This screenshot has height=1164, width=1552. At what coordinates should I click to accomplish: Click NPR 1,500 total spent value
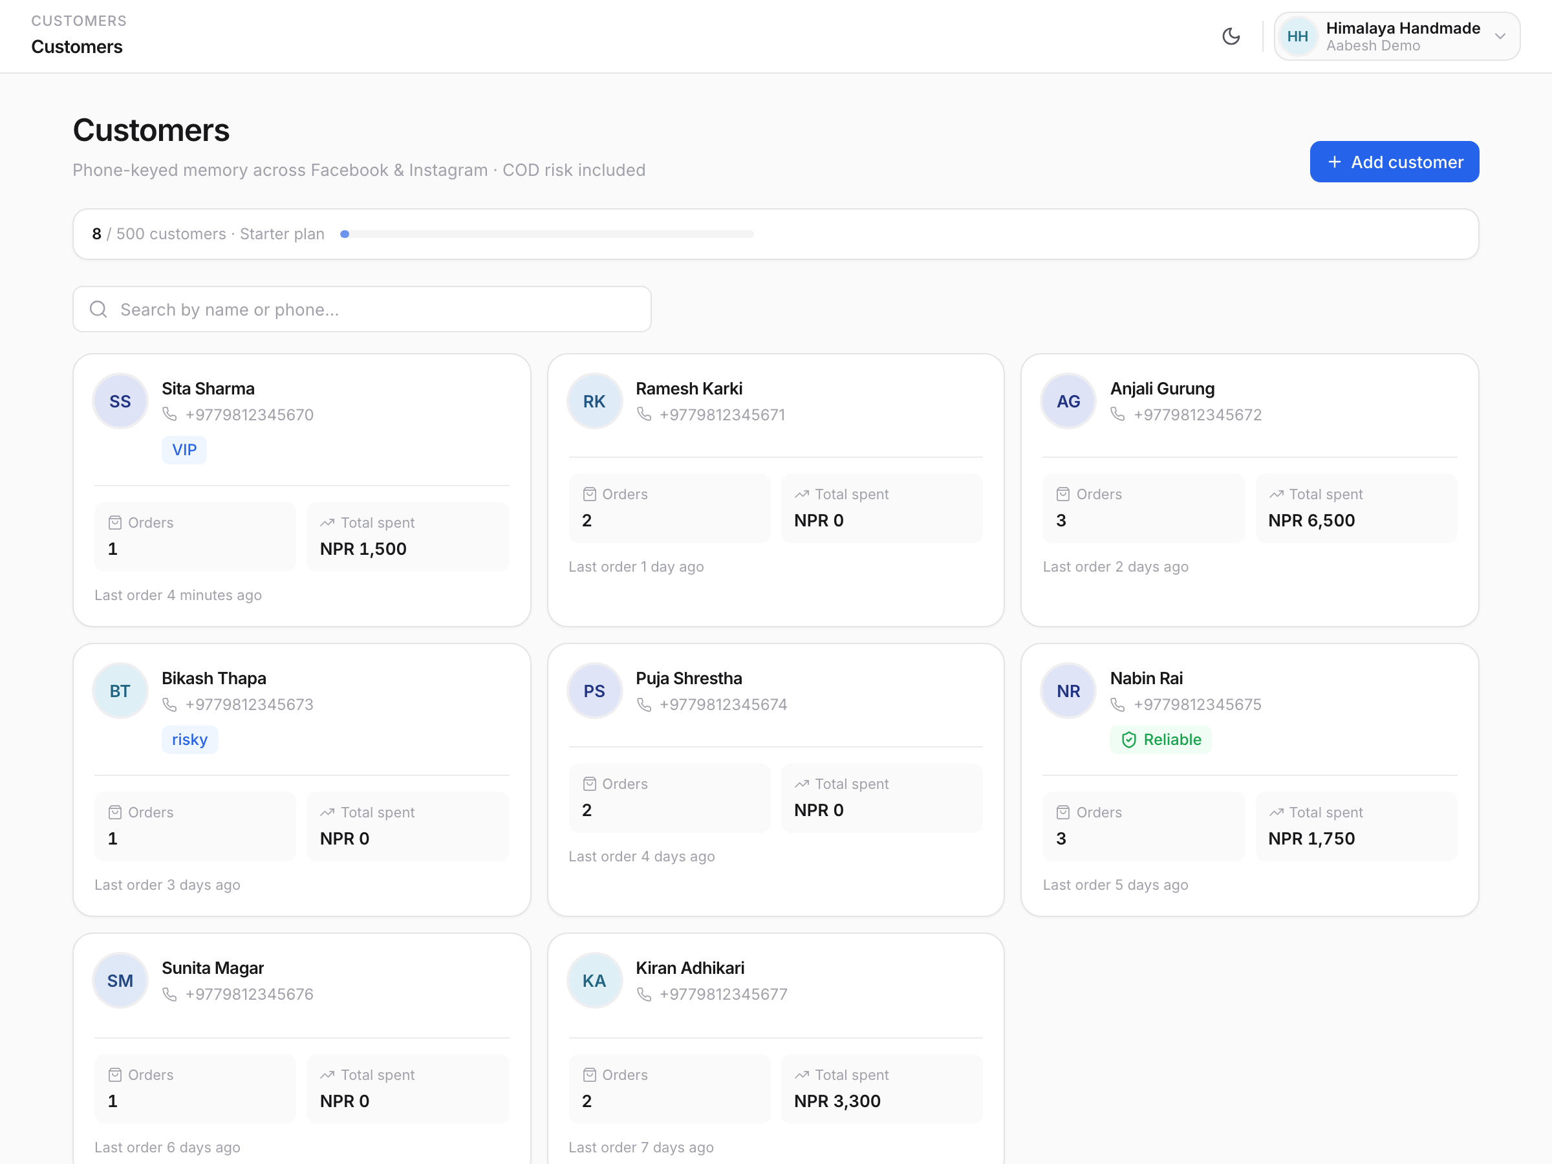363,548
